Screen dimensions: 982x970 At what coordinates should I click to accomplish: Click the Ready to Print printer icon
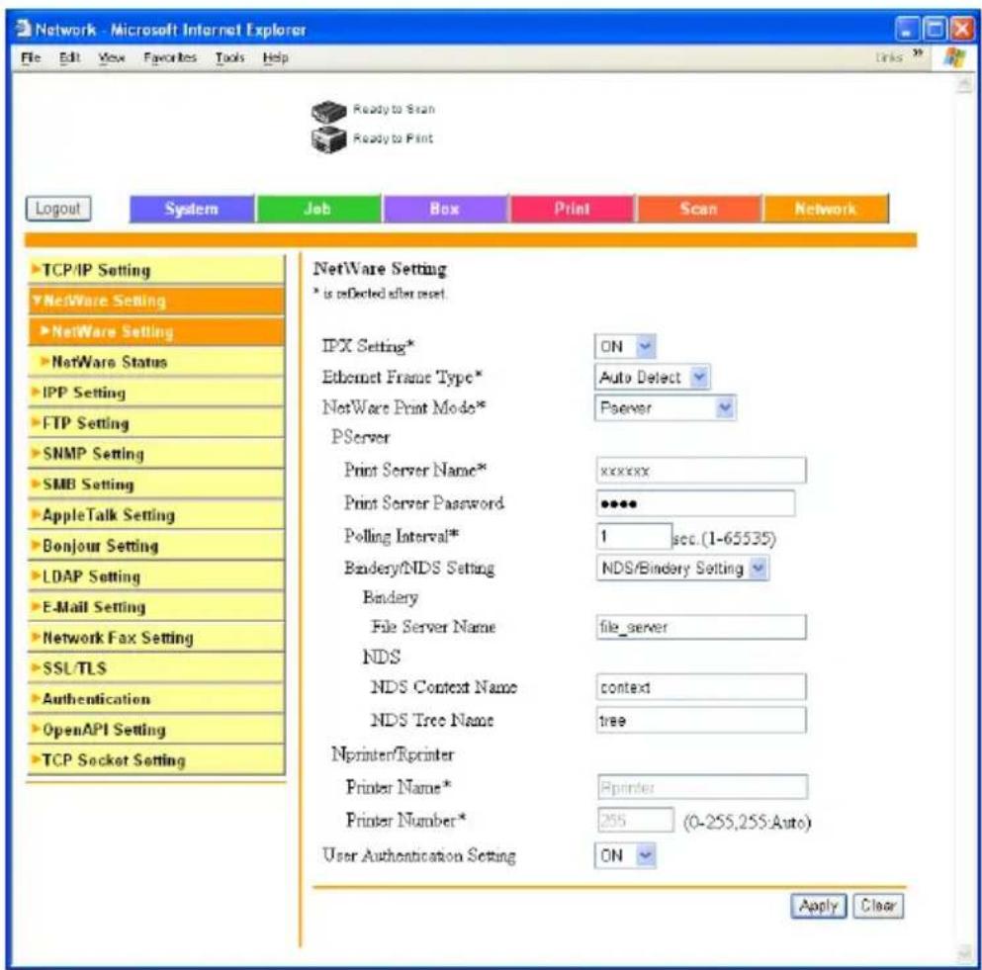(x=328, y=139)
